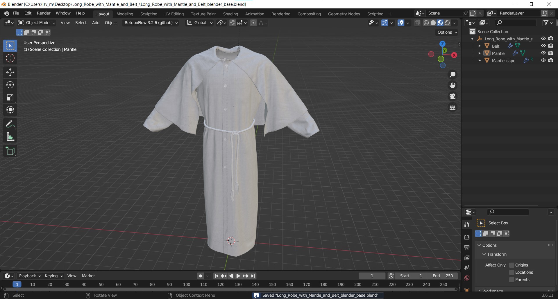The width and height of the screenshot is (558, 299).
Task: Select the Annotate tool
Action: tap(10, 124)
